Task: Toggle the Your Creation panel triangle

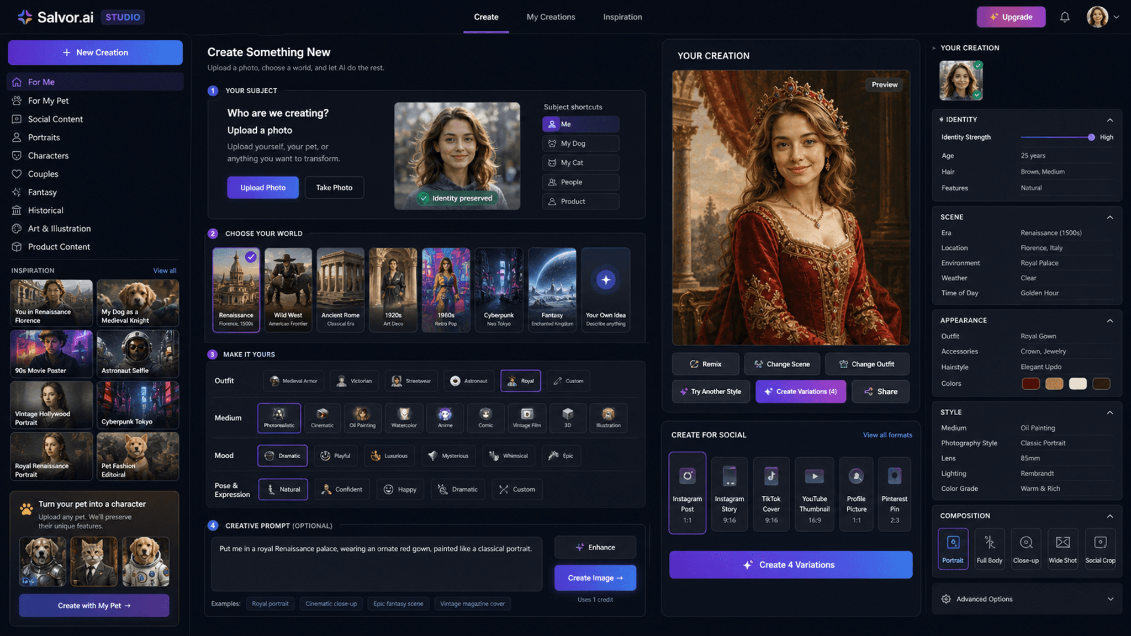Action: pyautogui.click(x=934, y=48)
